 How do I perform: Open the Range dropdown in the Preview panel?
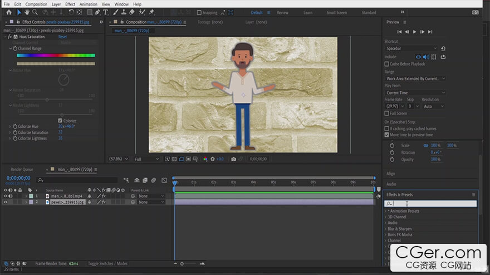click(x=415, y=78)
